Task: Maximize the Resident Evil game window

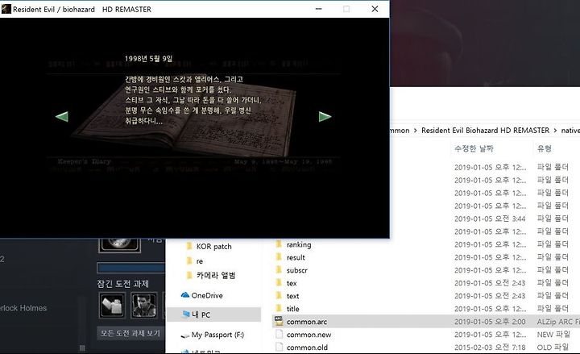Action: (346, 9)
